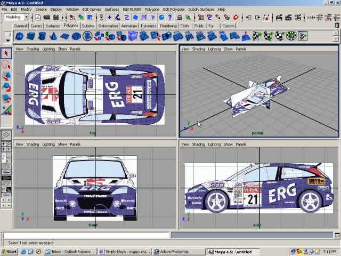
Task: Select the arrow Select tool in toolbox
Action: coord(6,53)
